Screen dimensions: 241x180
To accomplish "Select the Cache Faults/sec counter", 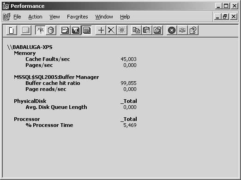I will (48, 59).
